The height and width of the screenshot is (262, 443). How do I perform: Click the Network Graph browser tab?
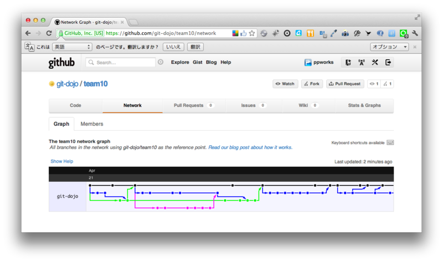click(x=89, y=22)
